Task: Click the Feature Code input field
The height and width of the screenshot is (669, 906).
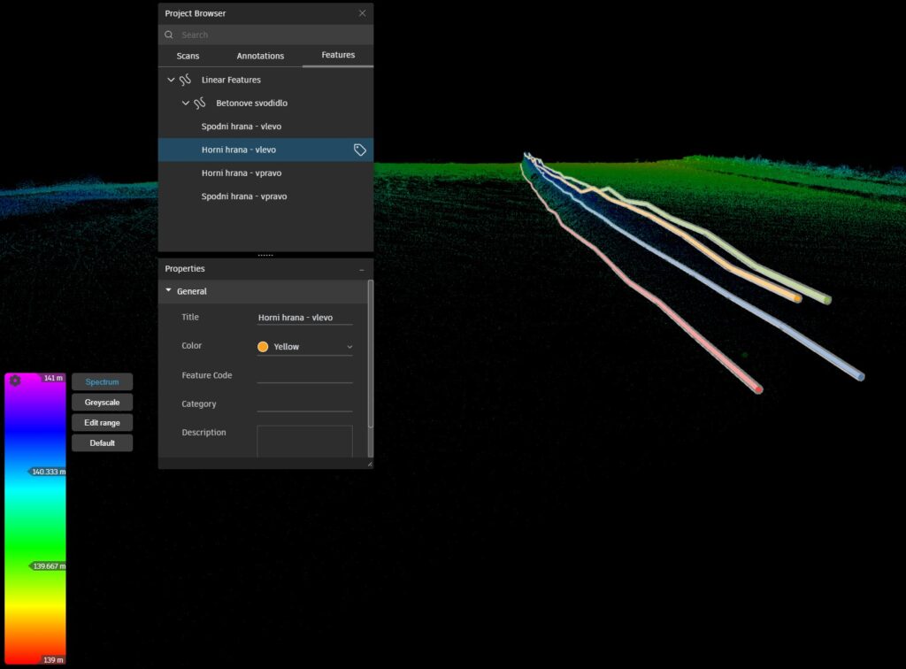Action: [x=304, y=375]
